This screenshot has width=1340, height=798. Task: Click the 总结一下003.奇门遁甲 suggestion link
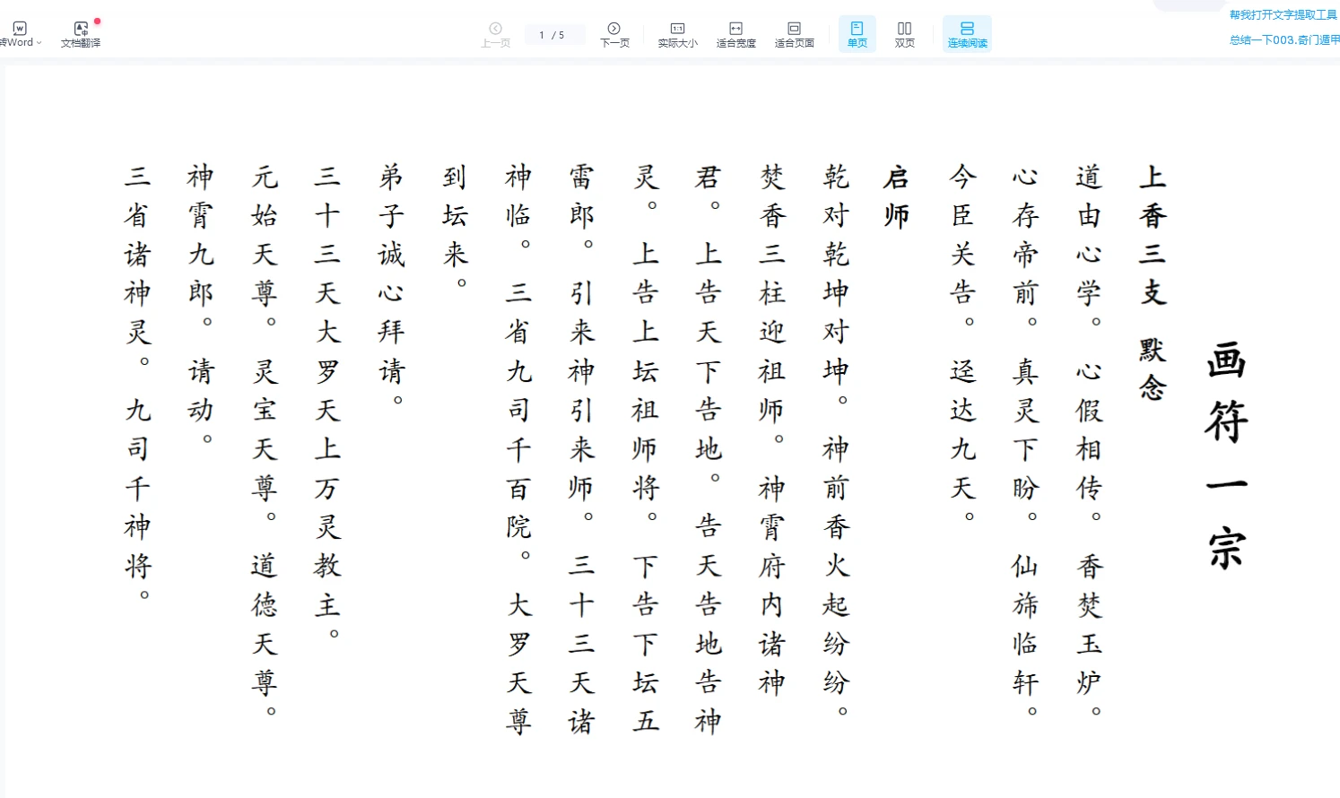coord(1284,40)
